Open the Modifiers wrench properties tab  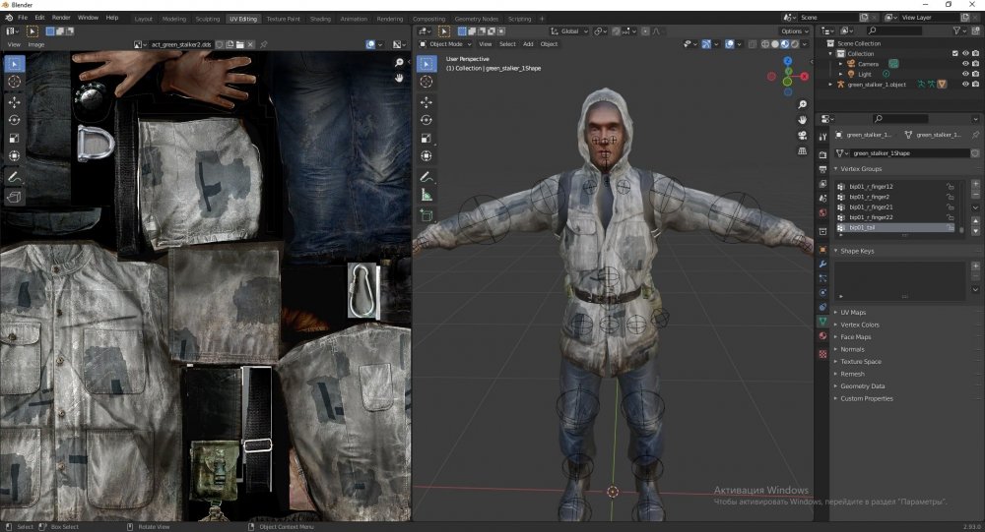pos(822,264)
